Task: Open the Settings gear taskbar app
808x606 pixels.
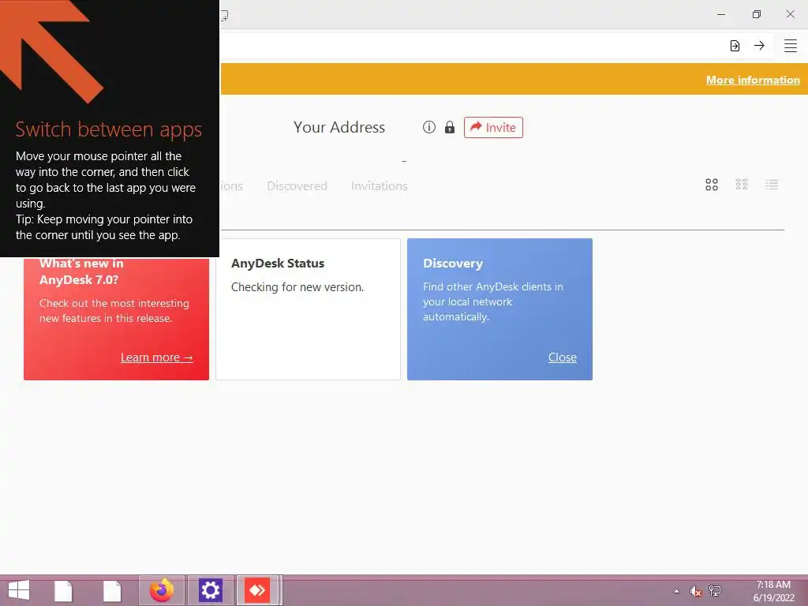Action: click(210, 590)
